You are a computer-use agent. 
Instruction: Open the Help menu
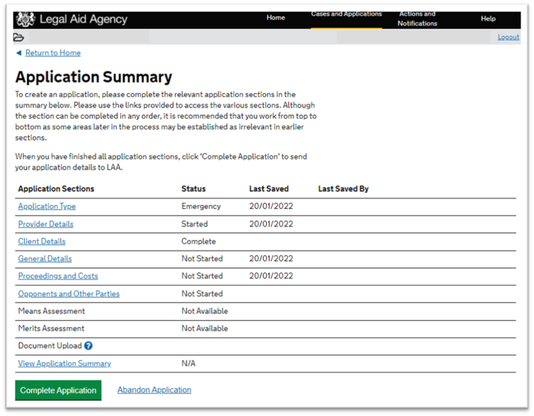488,19
